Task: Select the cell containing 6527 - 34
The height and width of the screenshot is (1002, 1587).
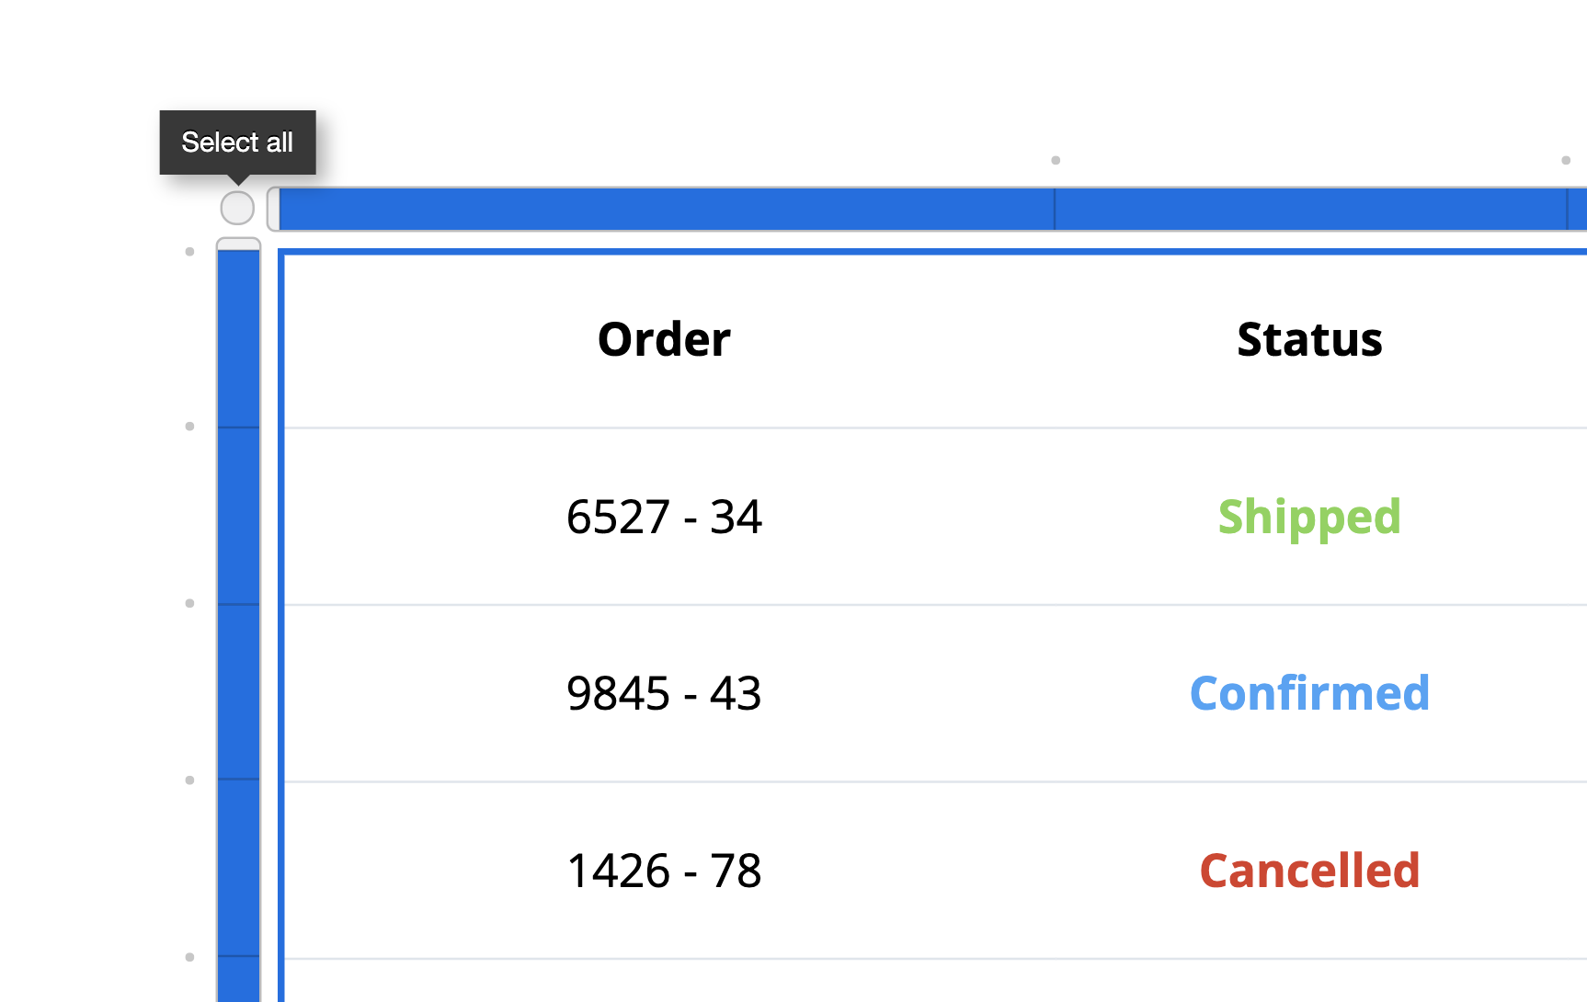Action: point(664,517)
